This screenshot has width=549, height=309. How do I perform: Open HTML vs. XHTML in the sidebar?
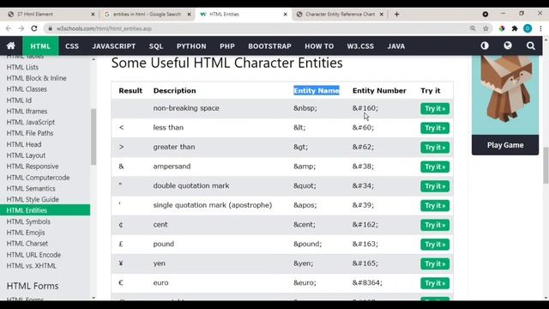32,265
